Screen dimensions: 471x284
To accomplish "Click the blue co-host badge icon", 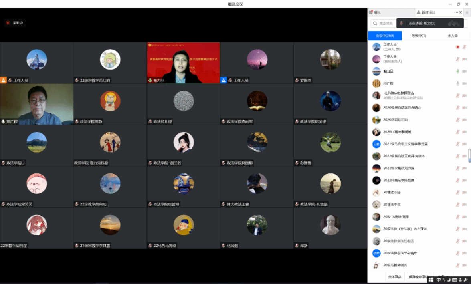I will [x=224, y=80].
